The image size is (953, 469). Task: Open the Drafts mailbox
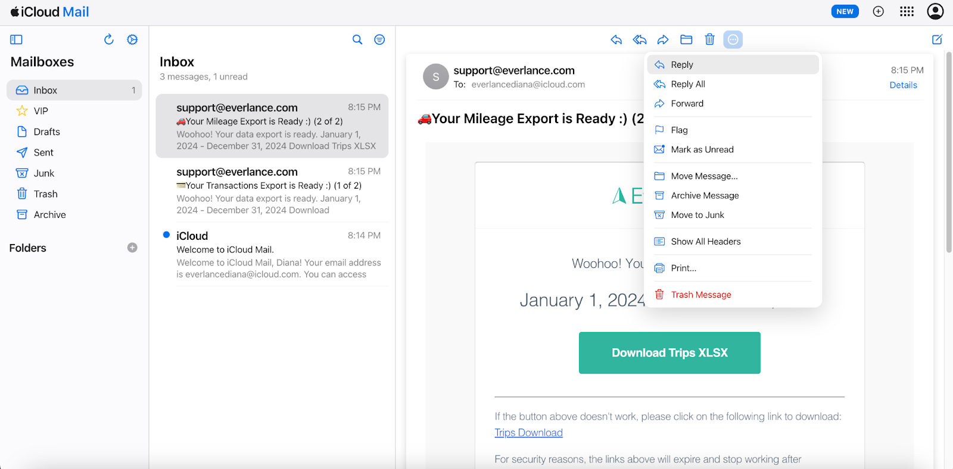coord(46,132)
